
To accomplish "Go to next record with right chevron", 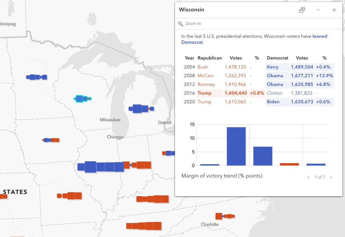I will 331,177.
